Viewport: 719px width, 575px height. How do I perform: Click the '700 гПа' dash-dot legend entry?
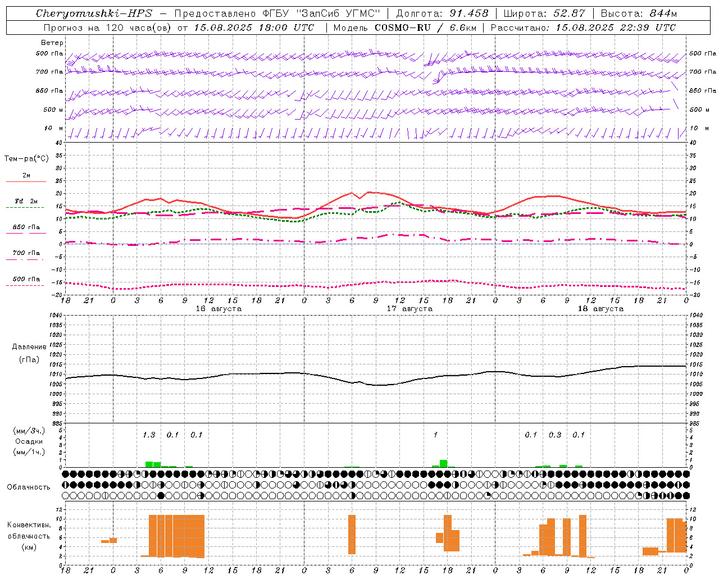26,253
